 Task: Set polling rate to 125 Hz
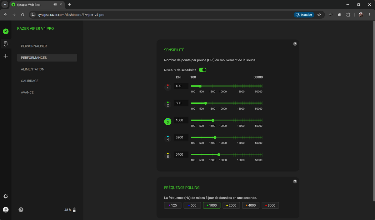click(172, 205)
